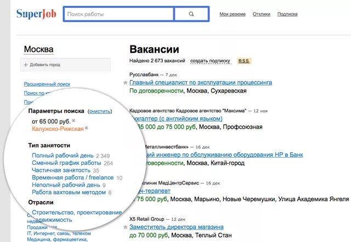This screenshot has width=351, height=242.
Task: Open the 'терапевт' vacancy link
Action: coord(154,191)
